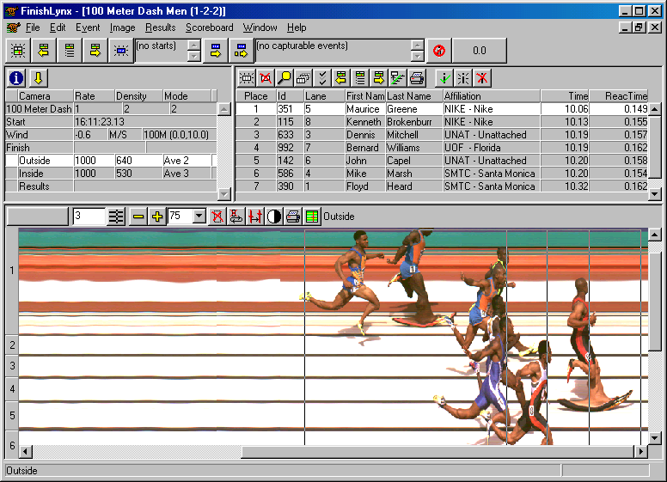This screenshot has height=482, width=667.
Task: Click the magnifying glass find icon
Action: 284,78
